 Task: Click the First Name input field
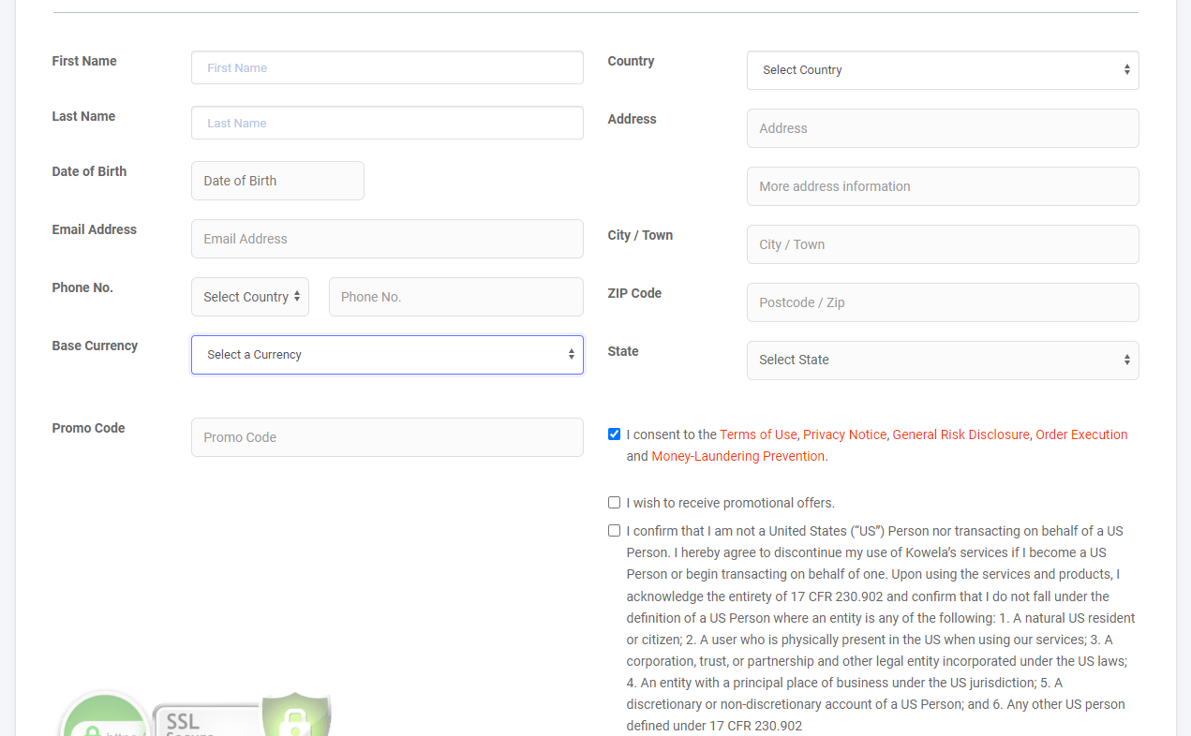(387, 67)
